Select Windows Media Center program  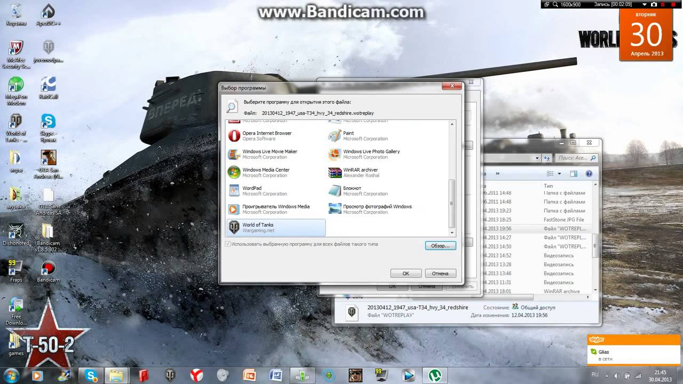[276, 172]
